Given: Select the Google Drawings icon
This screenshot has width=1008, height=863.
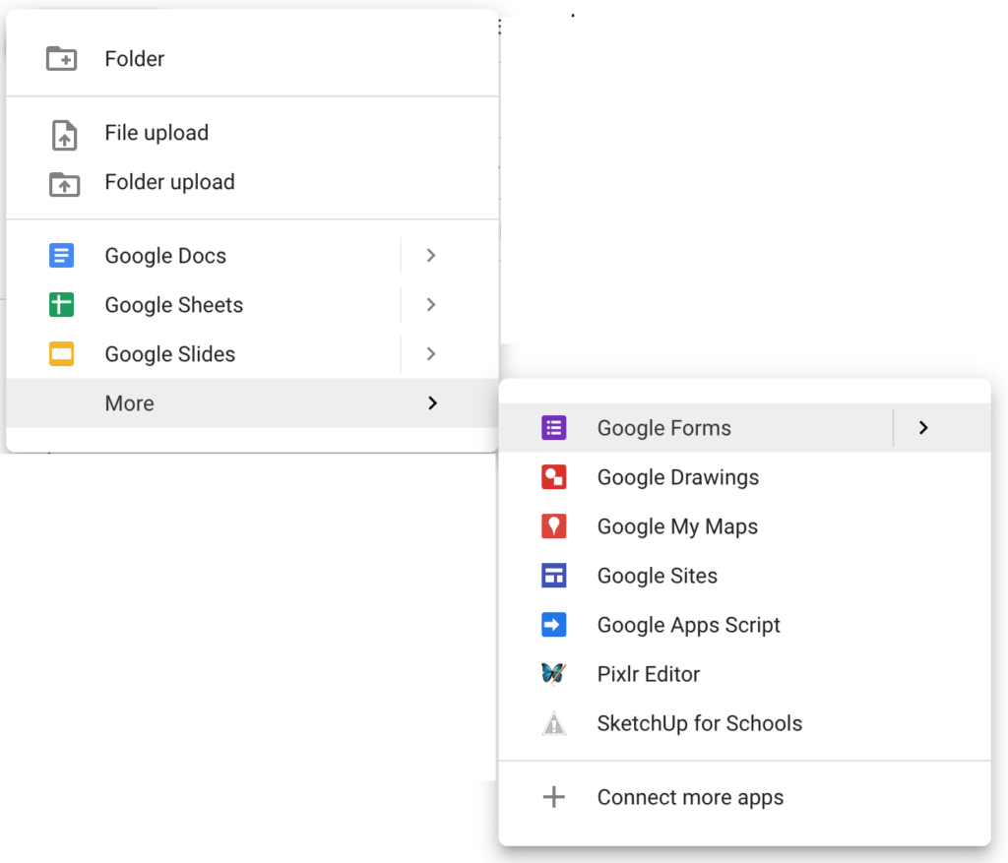Looking at the screenshot, I should (555, 476).
